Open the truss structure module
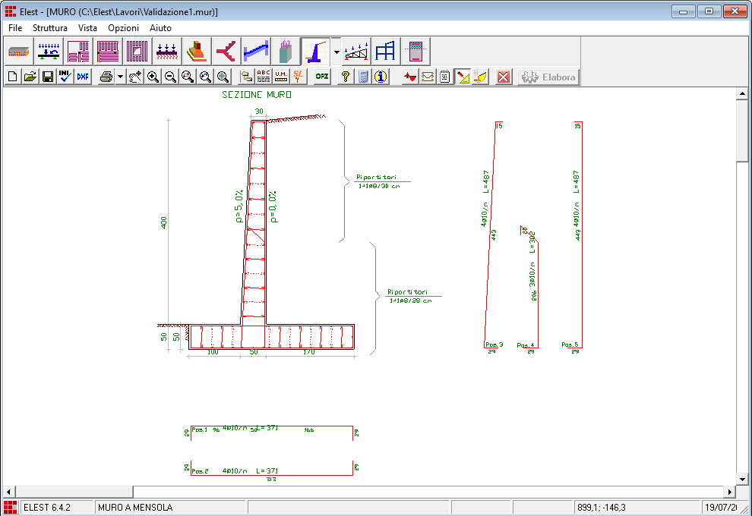 [357, 51]
